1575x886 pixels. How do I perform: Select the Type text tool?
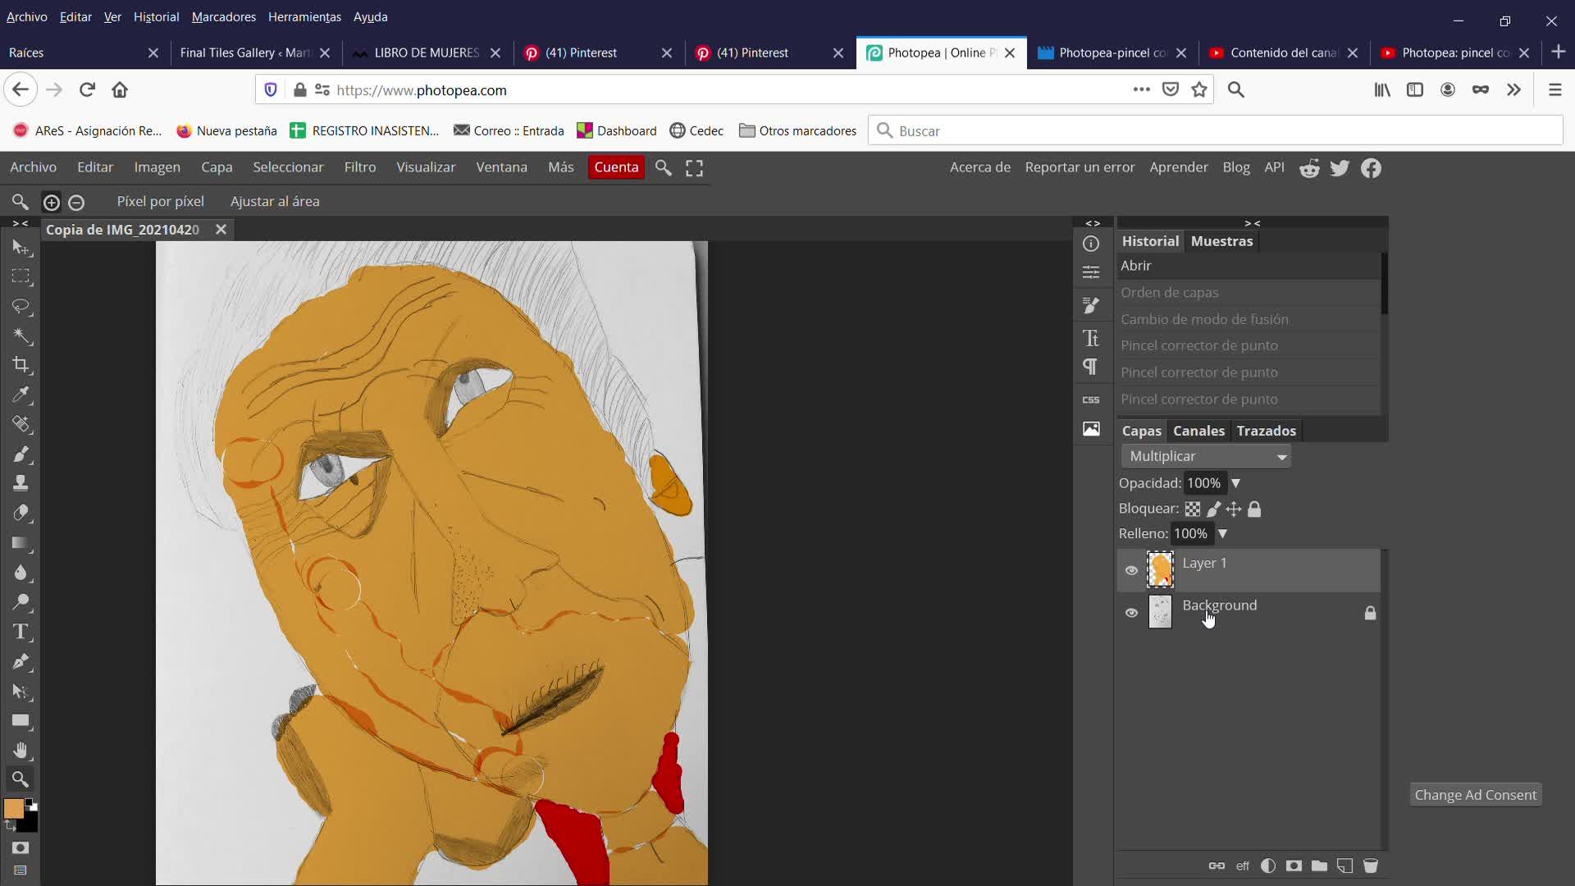(x=21, y=632)
